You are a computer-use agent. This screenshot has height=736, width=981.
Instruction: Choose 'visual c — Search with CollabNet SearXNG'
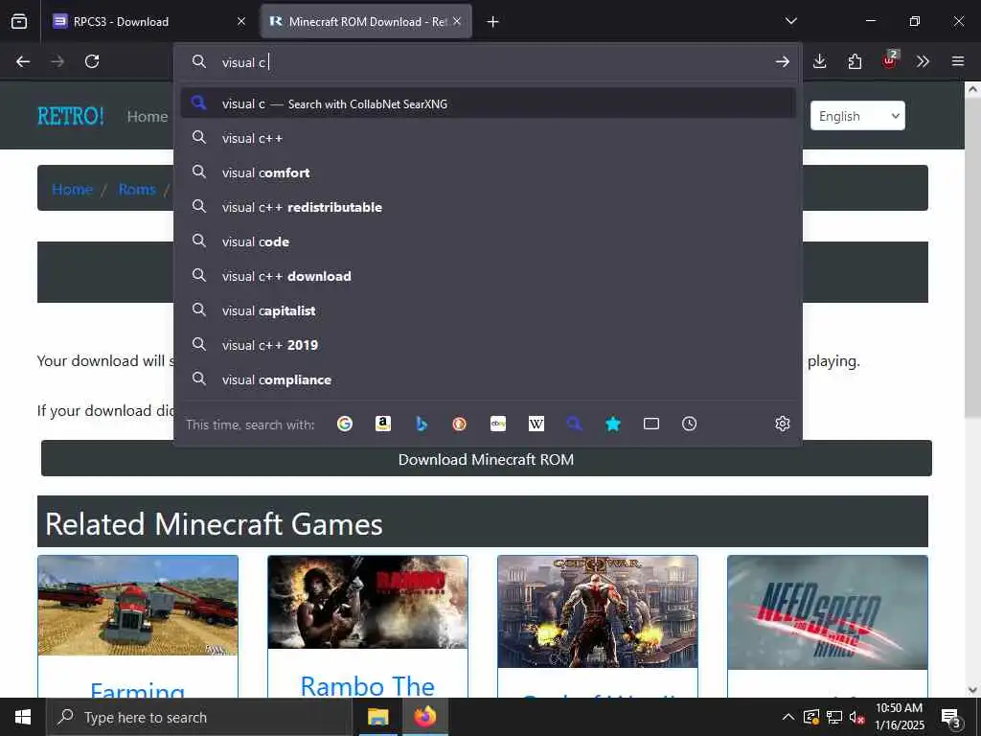488,103
